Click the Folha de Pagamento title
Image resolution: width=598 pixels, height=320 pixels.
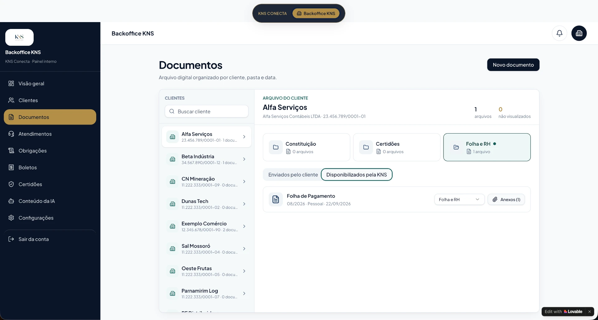pyautogui.click(x=311, y=196)
